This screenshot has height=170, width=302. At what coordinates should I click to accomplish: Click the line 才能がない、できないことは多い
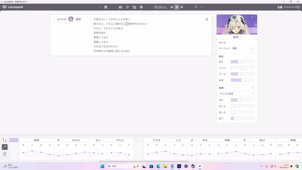pyautogui.click(x=112, y=19)
